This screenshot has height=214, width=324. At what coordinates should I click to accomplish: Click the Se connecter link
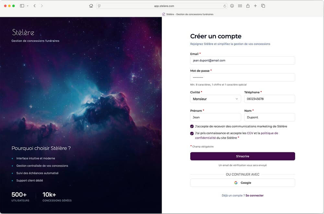click(254, 196)
